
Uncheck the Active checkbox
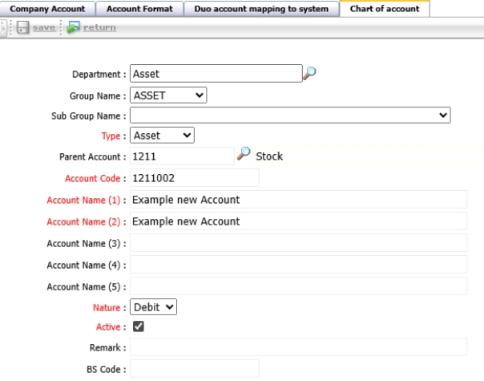click(138, 326)
